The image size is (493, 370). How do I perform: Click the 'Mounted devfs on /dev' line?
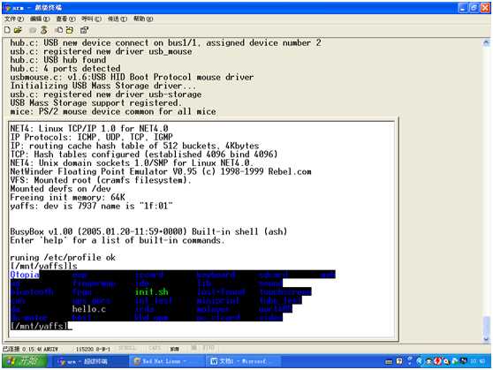tap(60, 189)
